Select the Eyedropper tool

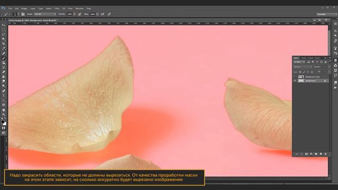tap(4, 49)
